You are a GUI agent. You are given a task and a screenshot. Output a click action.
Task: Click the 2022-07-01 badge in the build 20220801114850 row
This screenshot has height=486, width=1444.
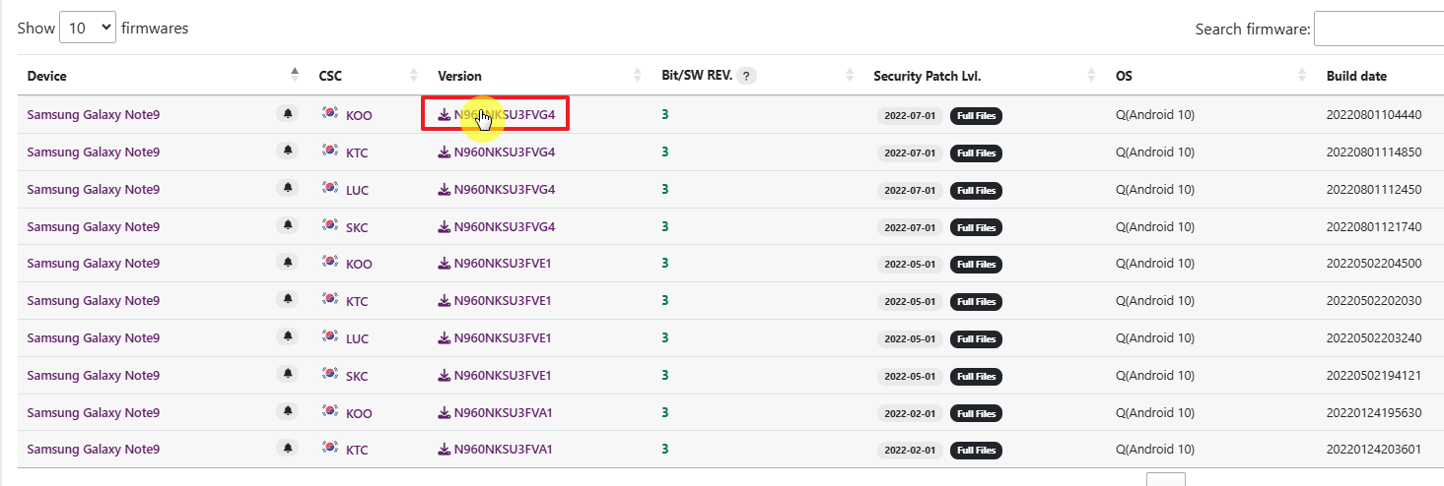[910, 153]
